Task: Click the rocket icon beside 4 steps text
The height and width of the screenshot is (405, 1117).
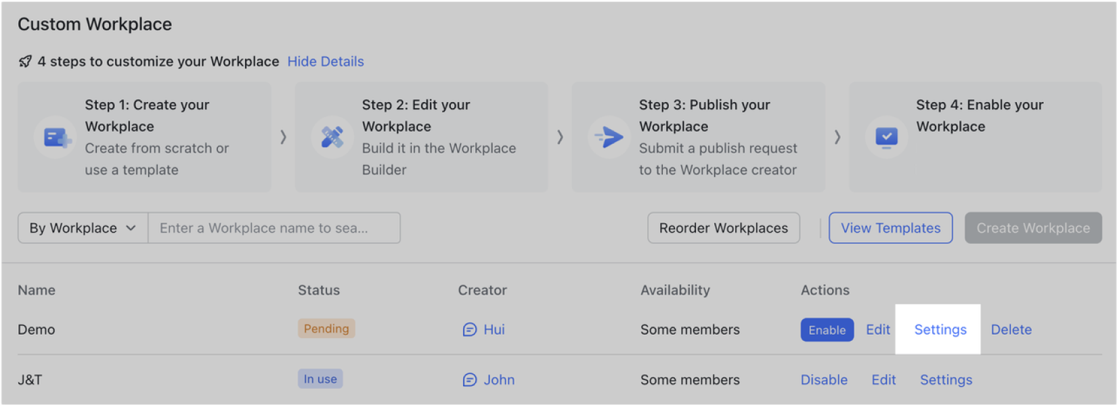Action: click(25, 62)
